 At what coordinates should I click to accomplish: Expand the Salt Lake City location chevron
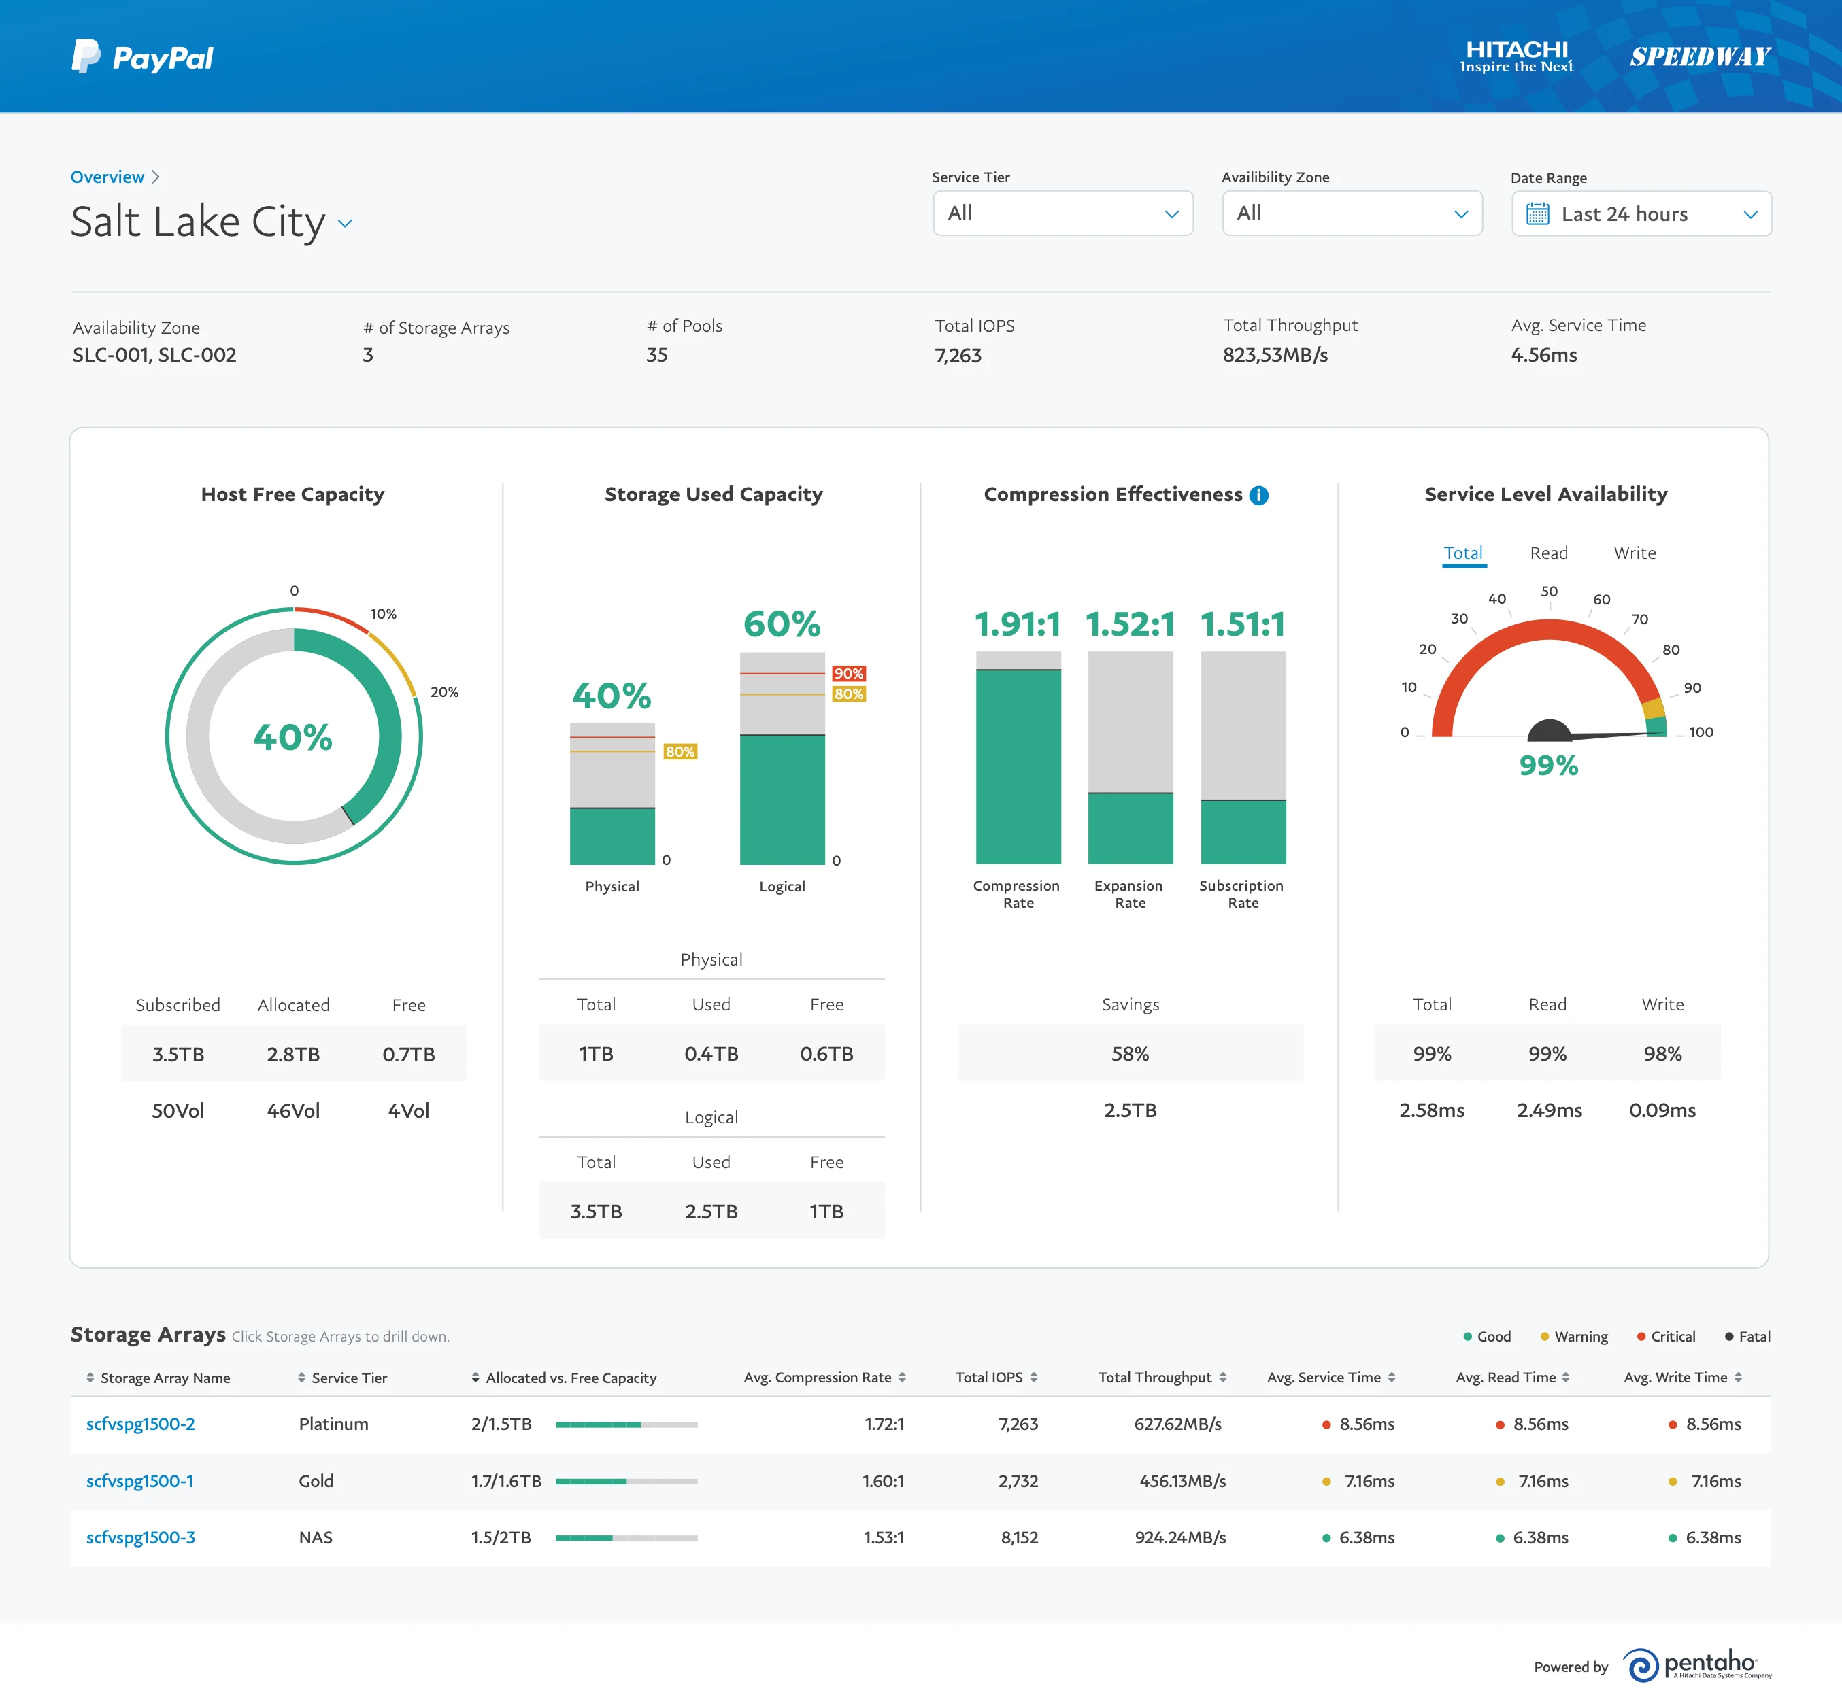(345, 224)
